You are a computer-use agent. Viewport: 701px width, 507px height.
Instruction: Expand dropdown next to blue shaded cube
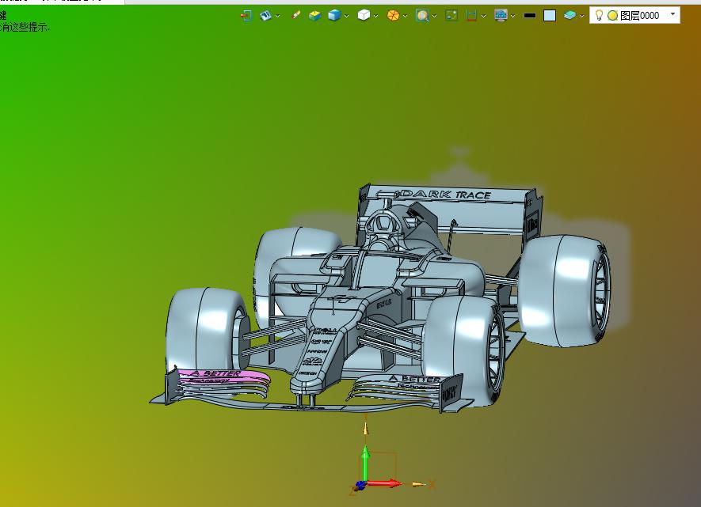[x=346, y=16]
